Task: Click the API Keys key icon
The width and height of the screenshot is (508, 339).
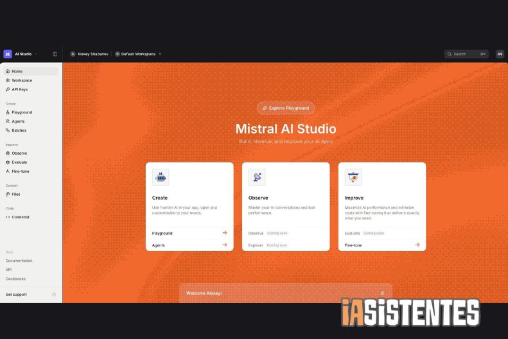Action: [8, 89]
